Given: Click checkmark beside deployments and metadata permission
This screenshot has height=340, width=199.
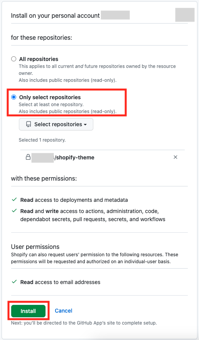Looking at the screenshot, I should (x=14, y=200).
